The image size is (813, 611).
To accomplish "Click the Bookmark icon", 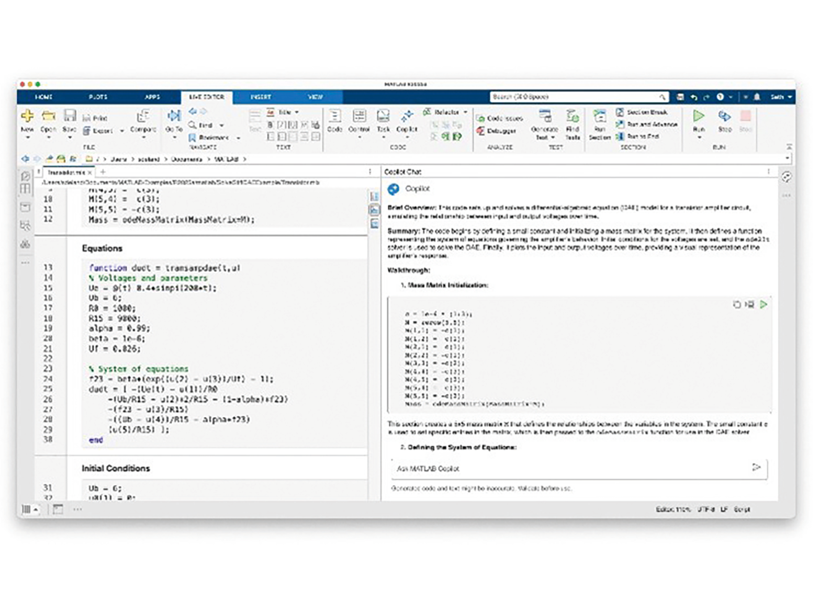I will (x=192, y=138).
